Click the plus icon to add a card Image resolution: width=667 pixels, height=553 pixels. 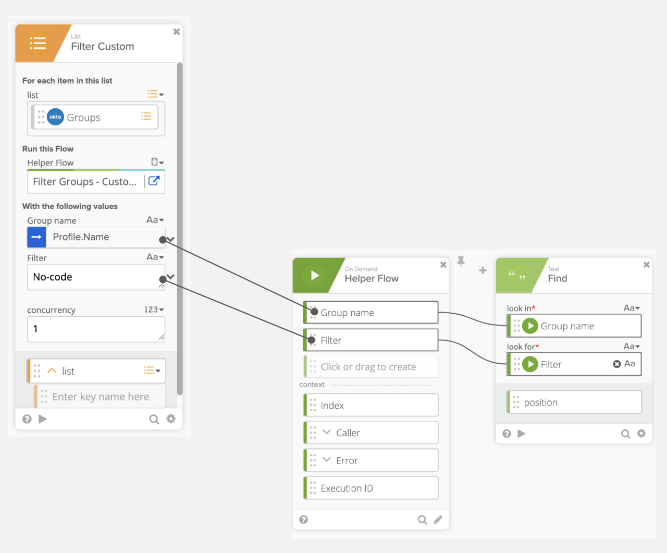pyautogui.click(x=483, y=270)
